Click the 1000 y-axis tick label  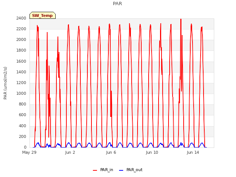(21, 93)
